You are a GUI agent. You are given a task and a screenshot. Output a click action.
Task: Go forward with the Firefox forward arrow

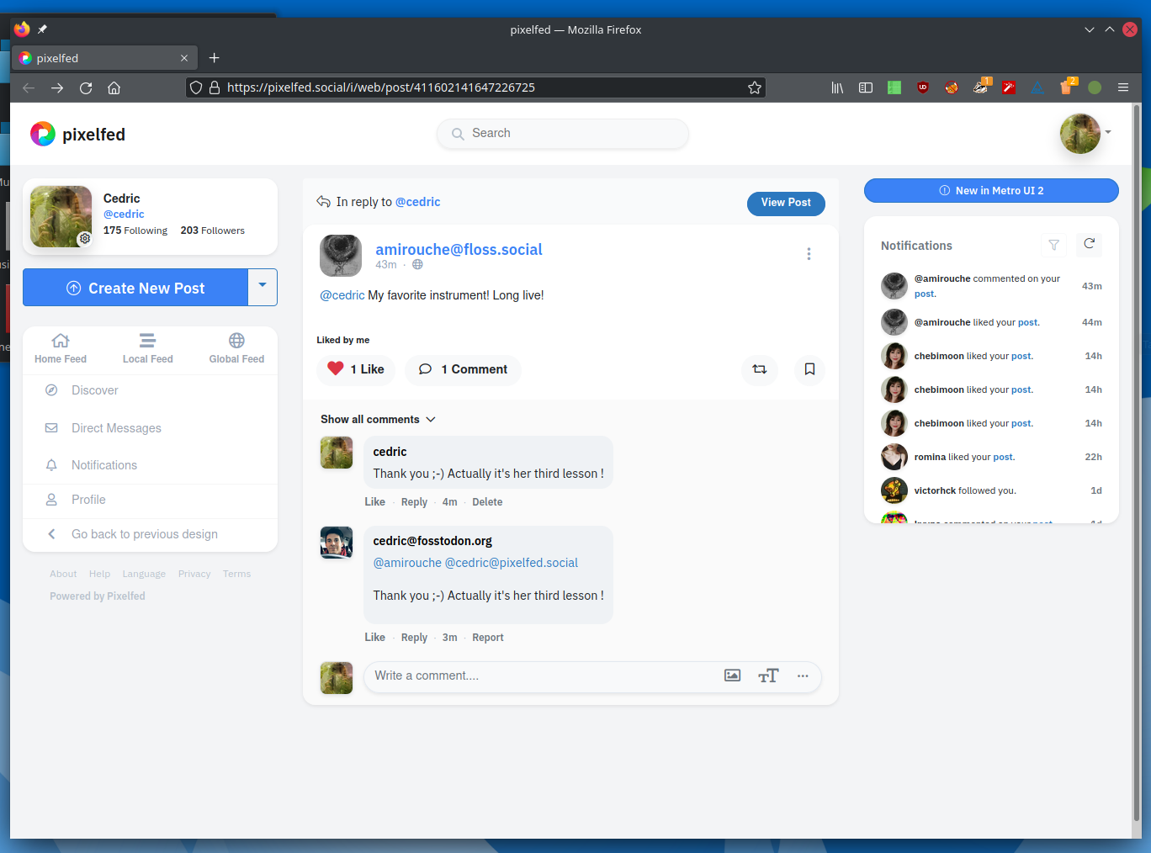click(57, 87)
